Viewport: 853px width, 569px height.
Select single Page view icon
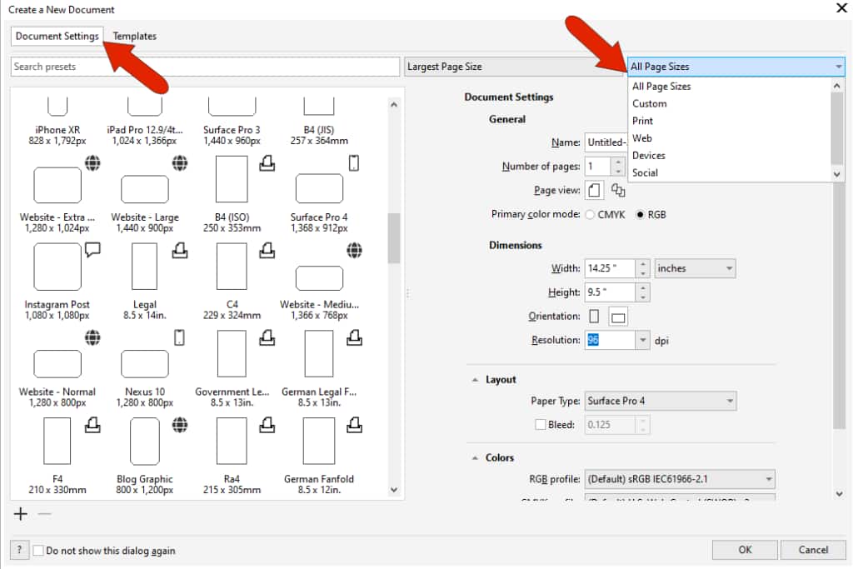[x=594, y=191]
